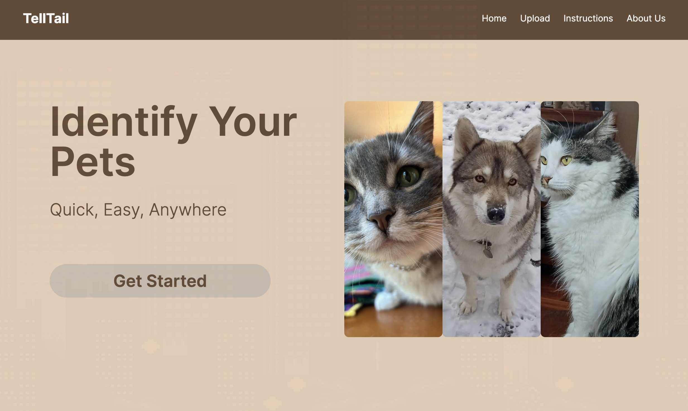This screenshot has width=688, height=411.
Task: Open the Instructions page
Action: click(588, 18)
